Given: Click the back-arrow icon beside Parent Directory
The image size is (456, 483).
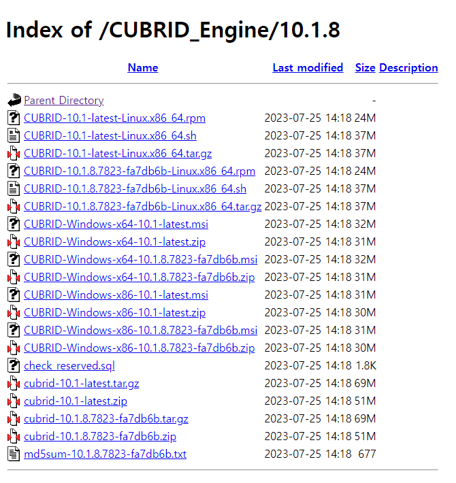Looking at the screenshot, I should coord(14,100).
